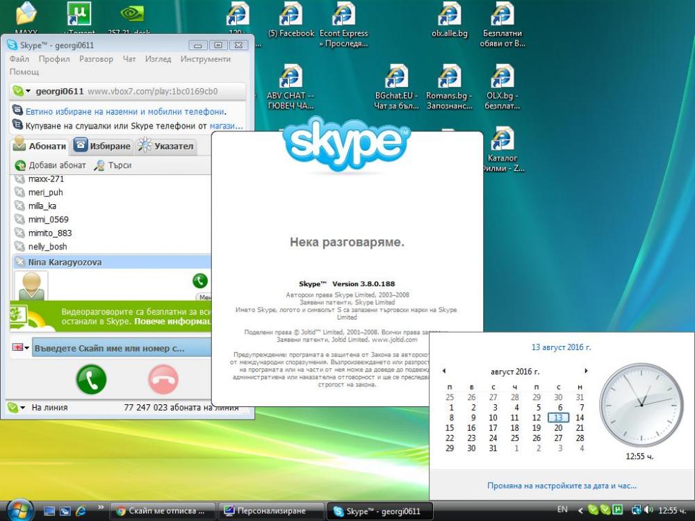Open the '(5) Facebook' desktop shortcut
The height and width of the screenshot is (521, 695).
pos(291,20)
